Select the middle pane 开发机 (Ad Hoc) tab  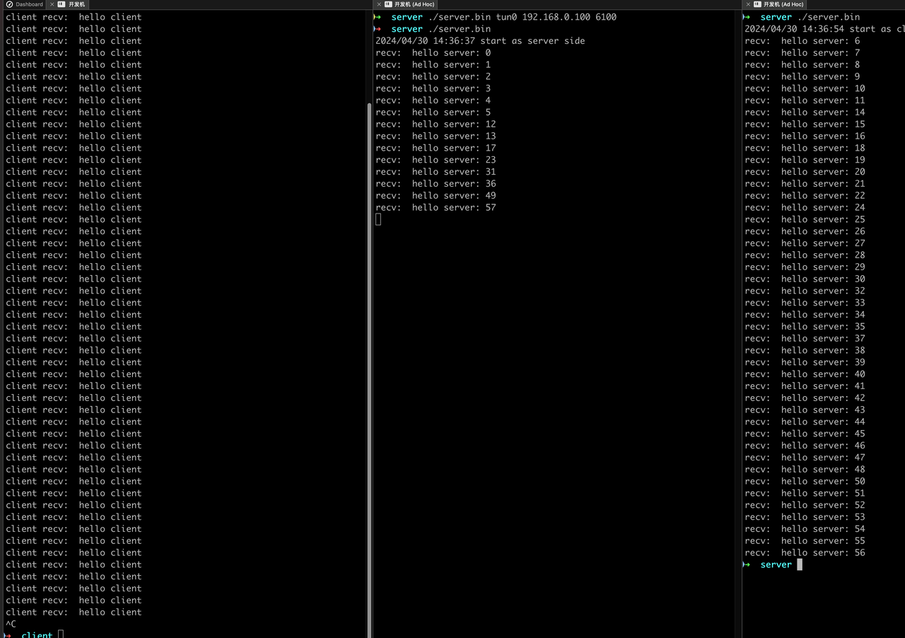coord(409,4)
